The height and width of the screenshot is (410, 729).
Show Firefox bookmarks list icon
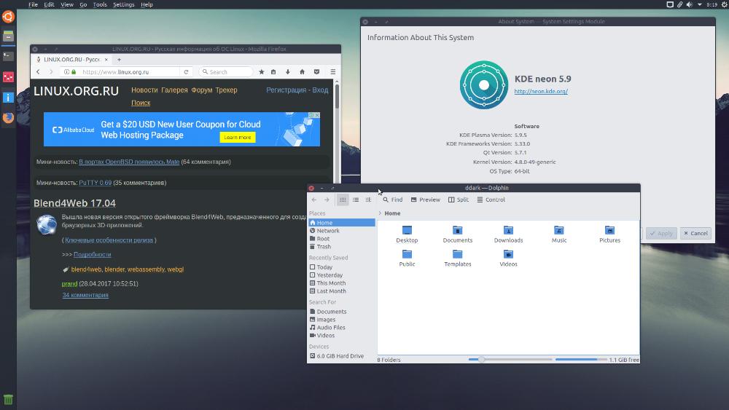point(273,72)
